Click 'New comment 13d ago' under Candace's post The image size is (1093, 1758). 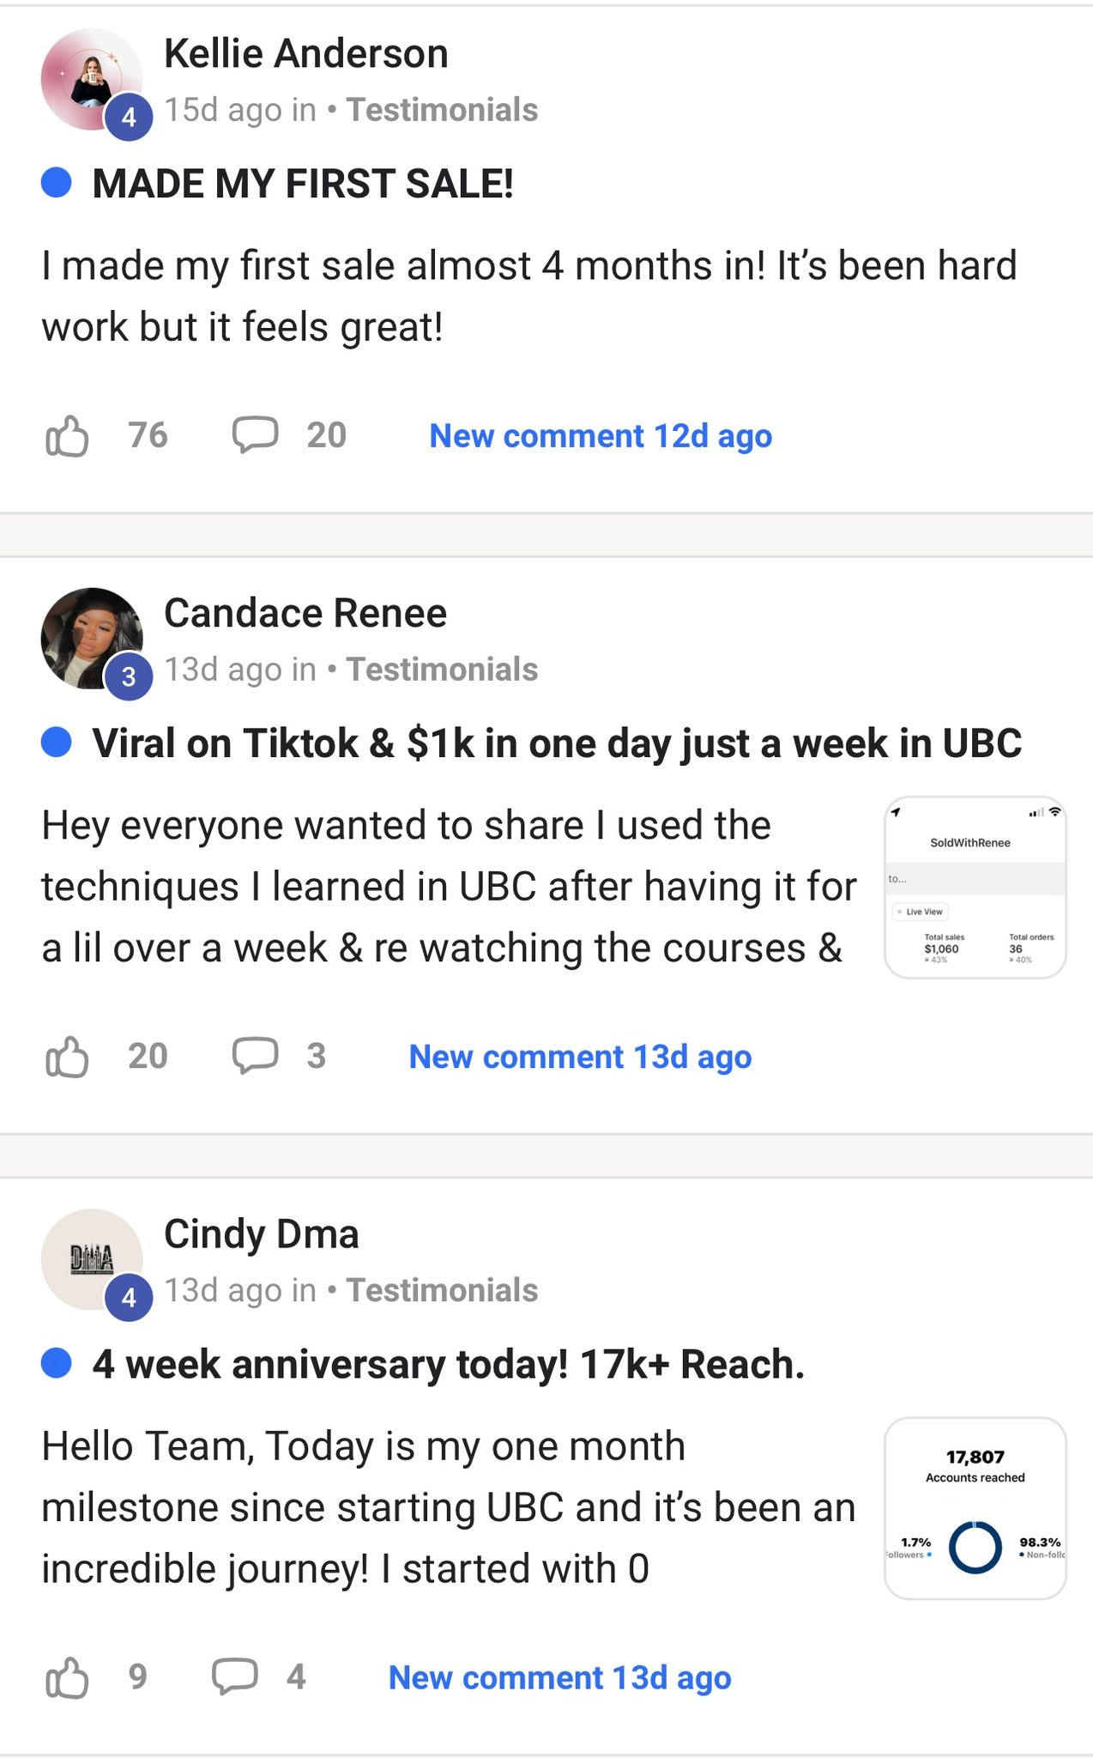(580, 1057)
